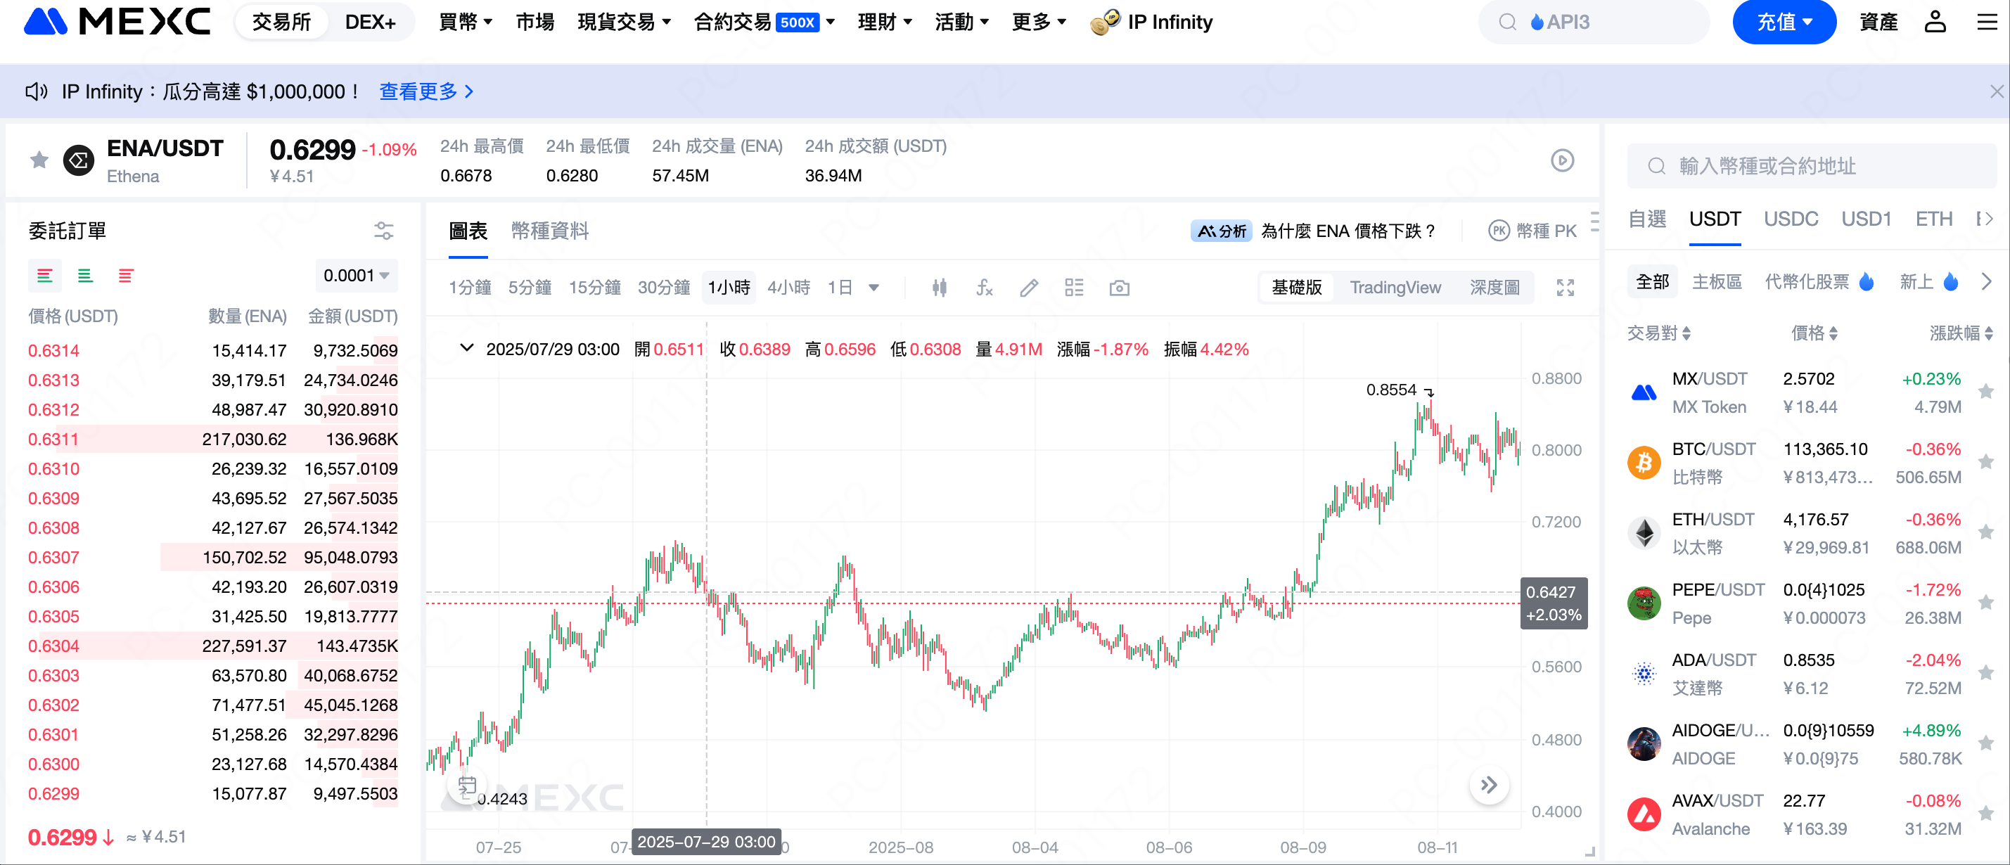This screenshot has width=2010, height=865.
Task: Open the 市場 markets link
Action: click(x=534, y=22)
